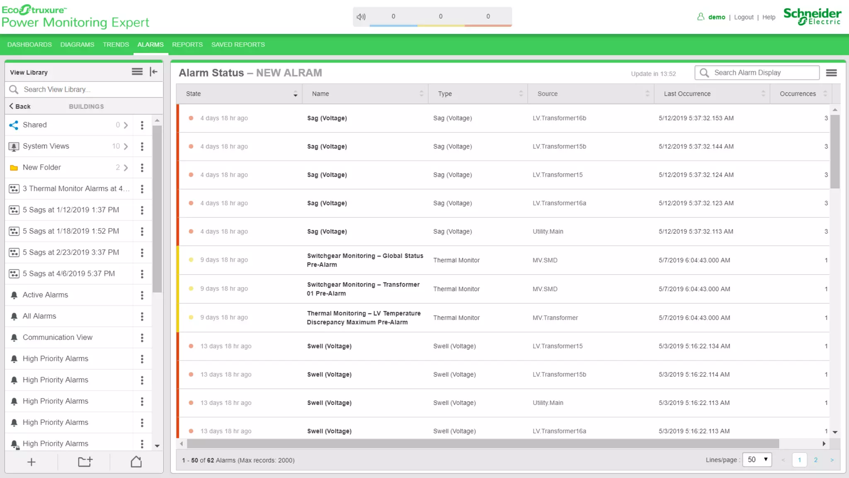The width and height of the screenshot is (849, 478).
Task: Open the View Library hamburger menu
Action: point(137,72)
